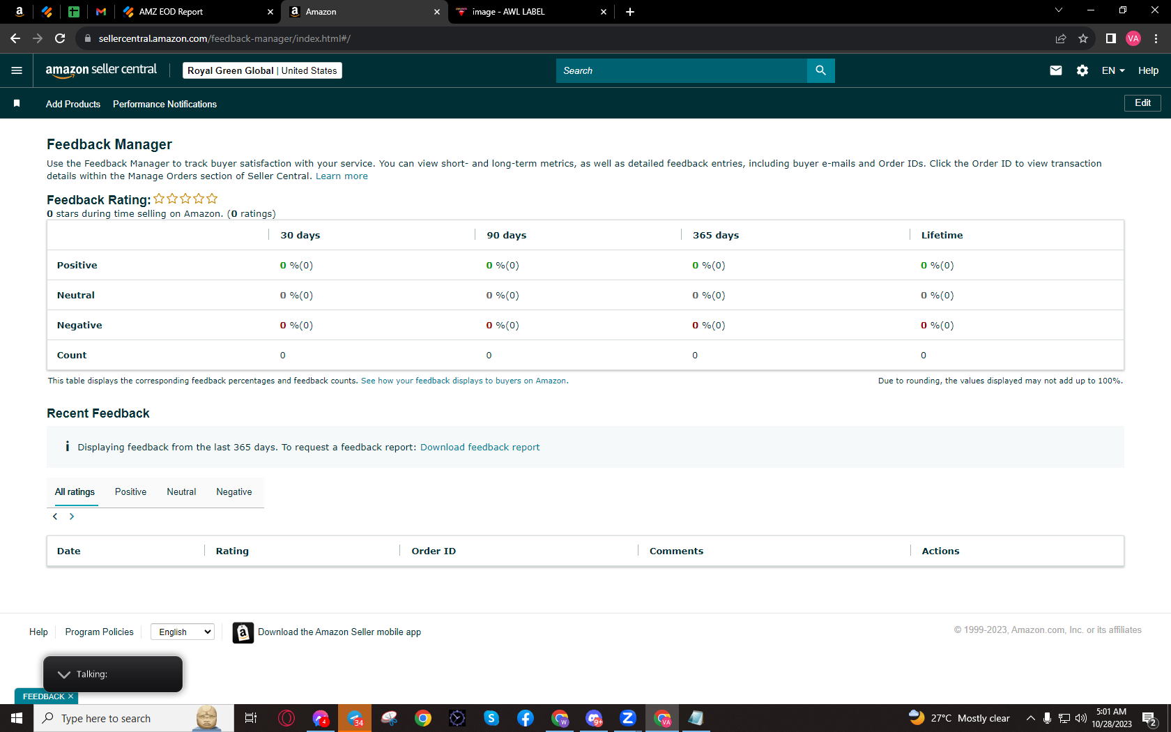The width and height of the screenshot is (1171, 732).
Task: Click Download the Amazon Seller mobile app
Action: tap(339, 632)
